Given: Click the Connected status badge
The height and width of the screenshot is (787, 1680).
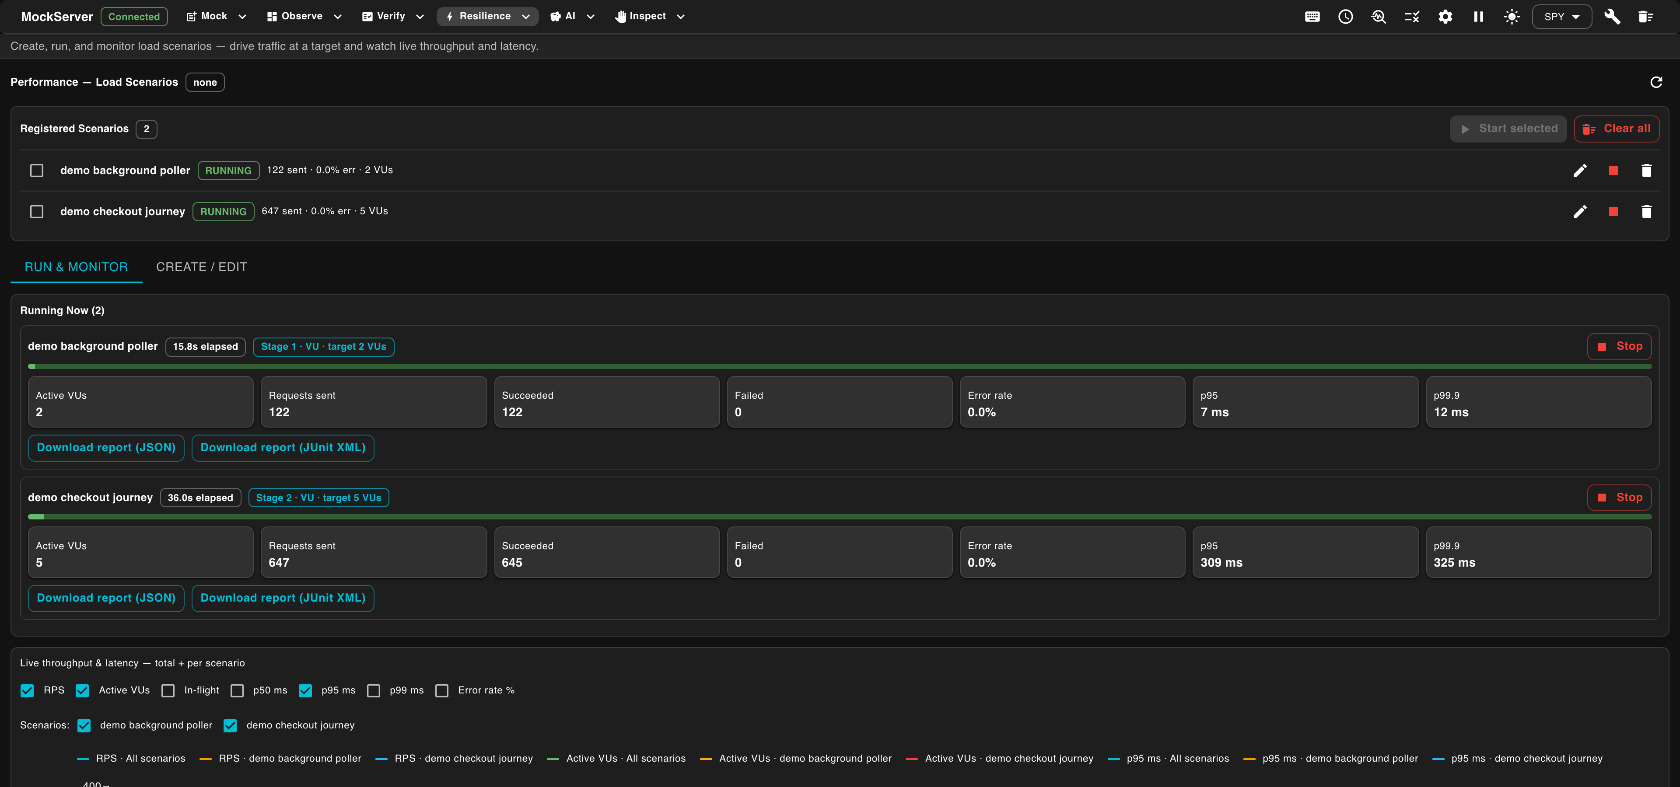Looking at the screenshot, I should 134,17.
